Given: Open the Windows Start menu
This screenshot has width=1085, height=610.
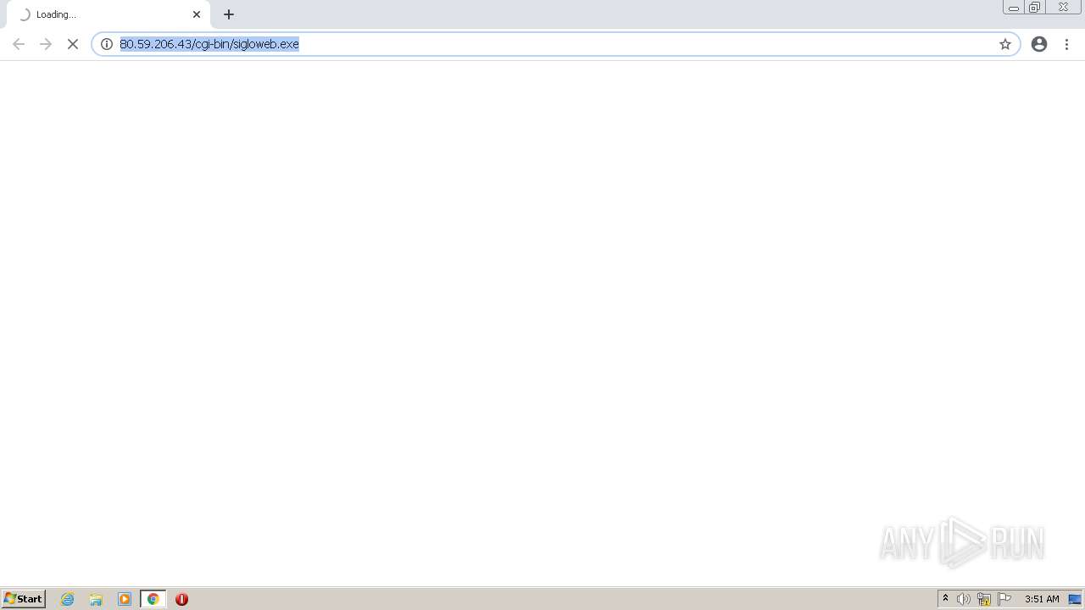Looking at the screenshot, I should [24, 599].
